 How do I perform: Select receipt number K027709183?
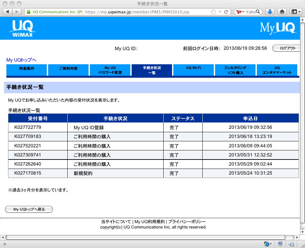click(x=28, y=136)
